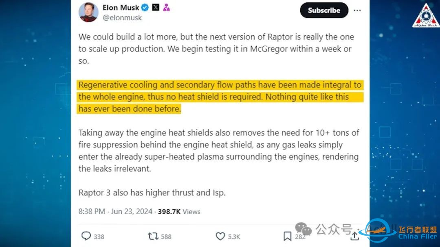Like the post with the heart icon

click(220, 236)
